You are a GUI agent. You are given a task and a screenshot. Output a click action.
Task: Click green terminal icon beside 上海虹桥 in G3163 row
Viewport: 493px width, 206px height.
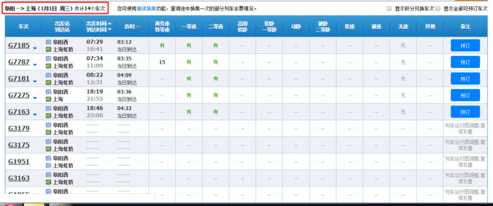coord(48,182)
